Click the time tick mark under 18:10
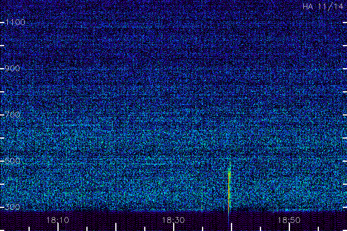 (58, 227)
